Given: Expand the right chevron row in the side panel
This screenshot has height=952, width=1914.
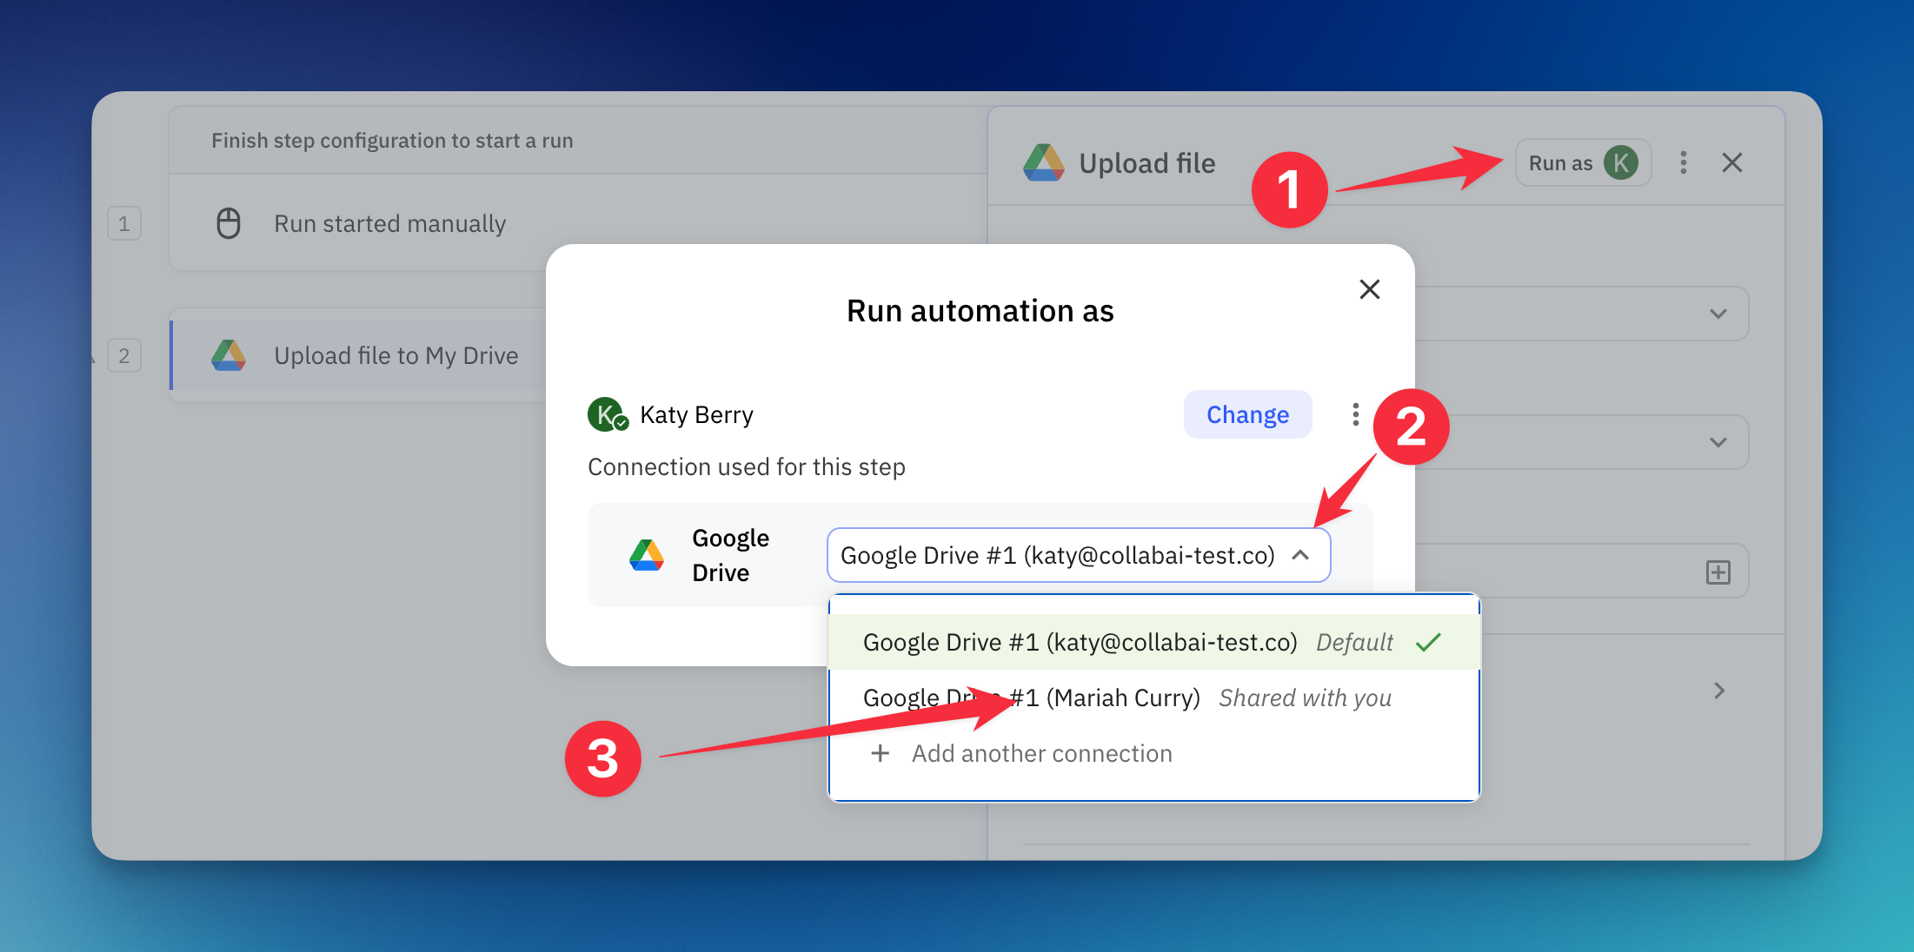Looking at the screenshot, I should tap(1718, 691).
